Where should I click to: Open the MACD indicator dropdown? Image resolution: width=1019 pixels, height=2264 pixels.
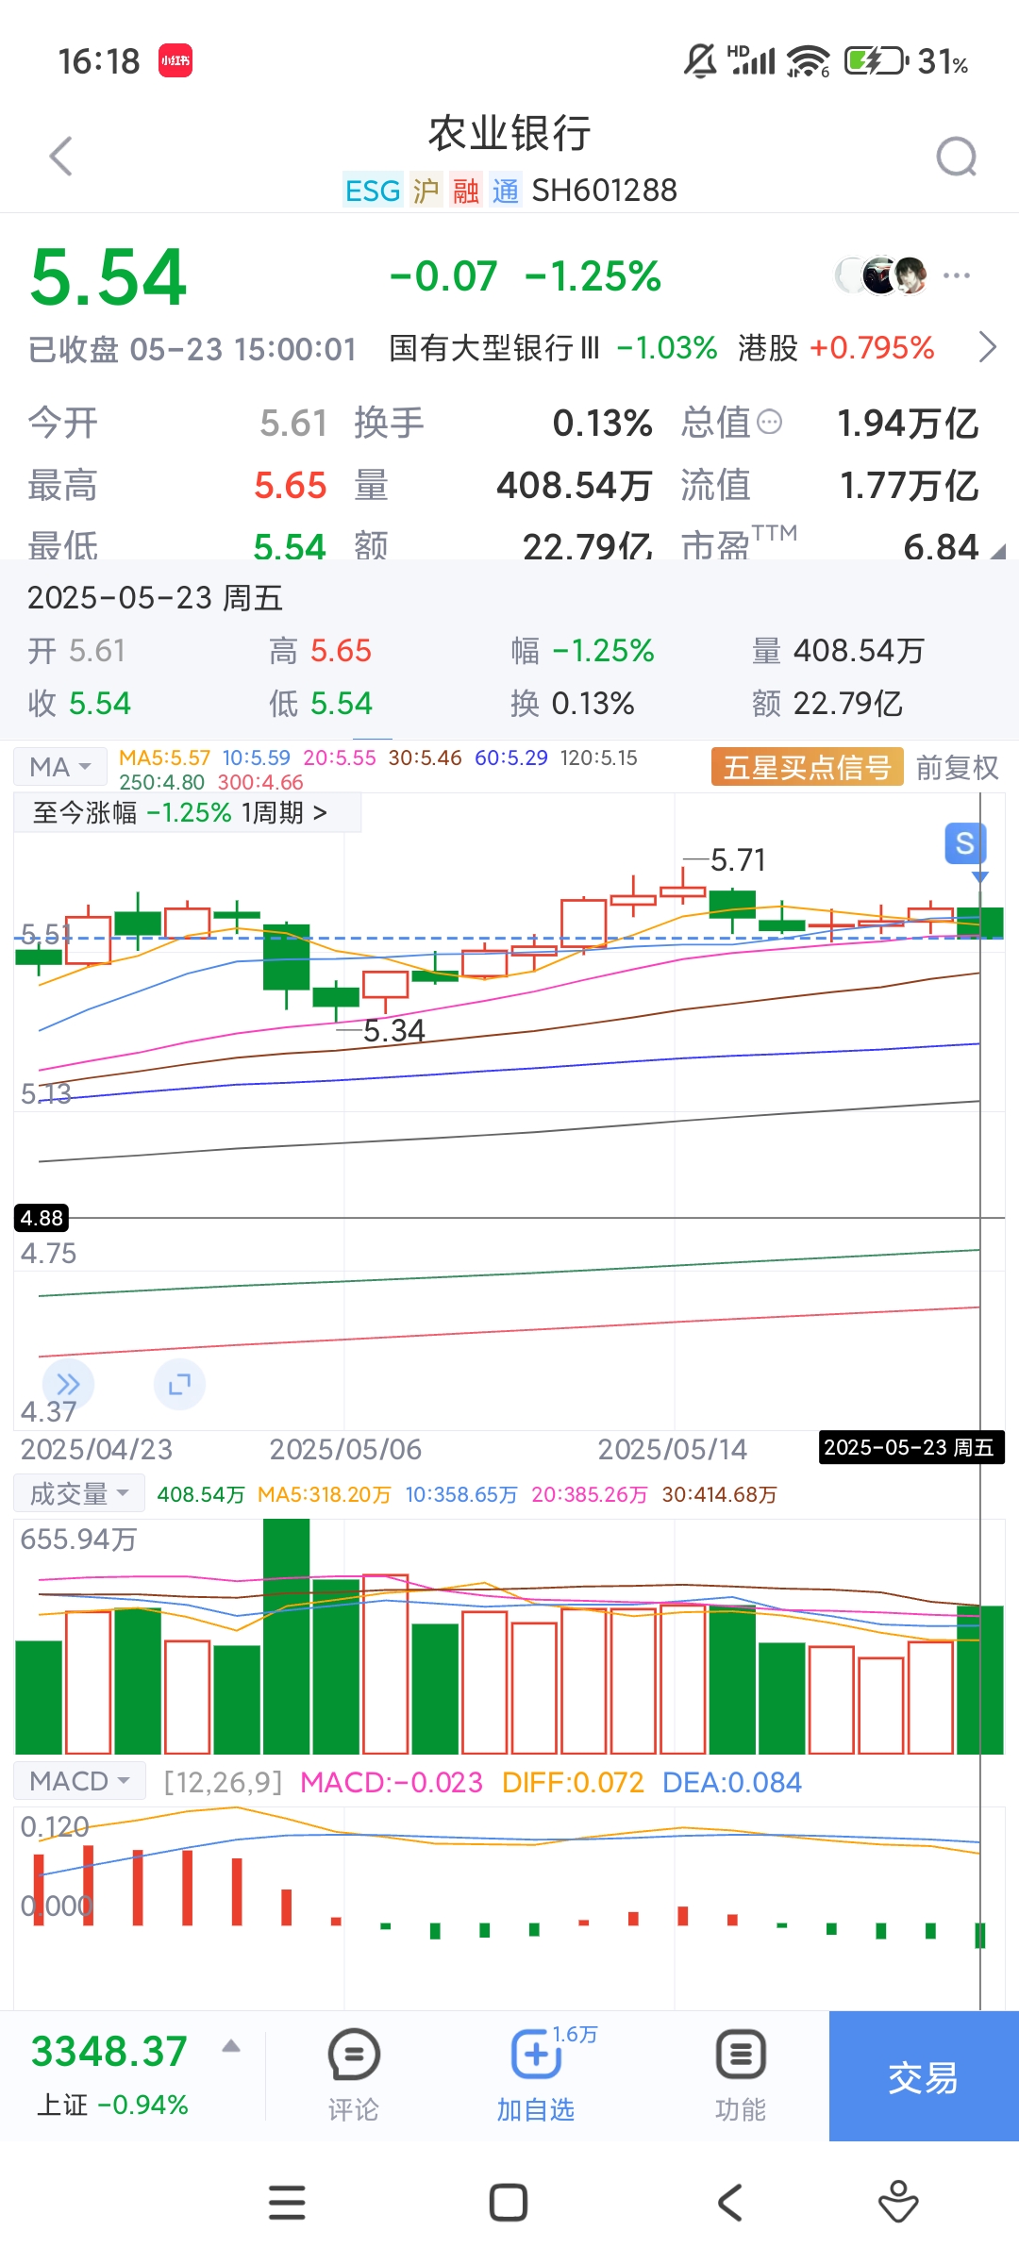[79, 1781]
